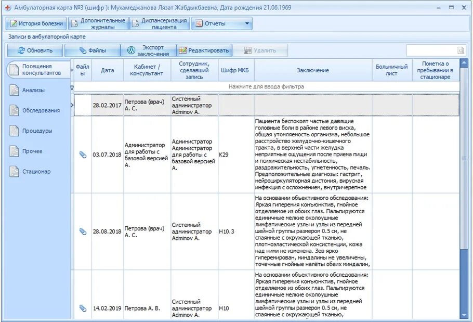Click the H10.3 МКБ code cell

point(236,231)
